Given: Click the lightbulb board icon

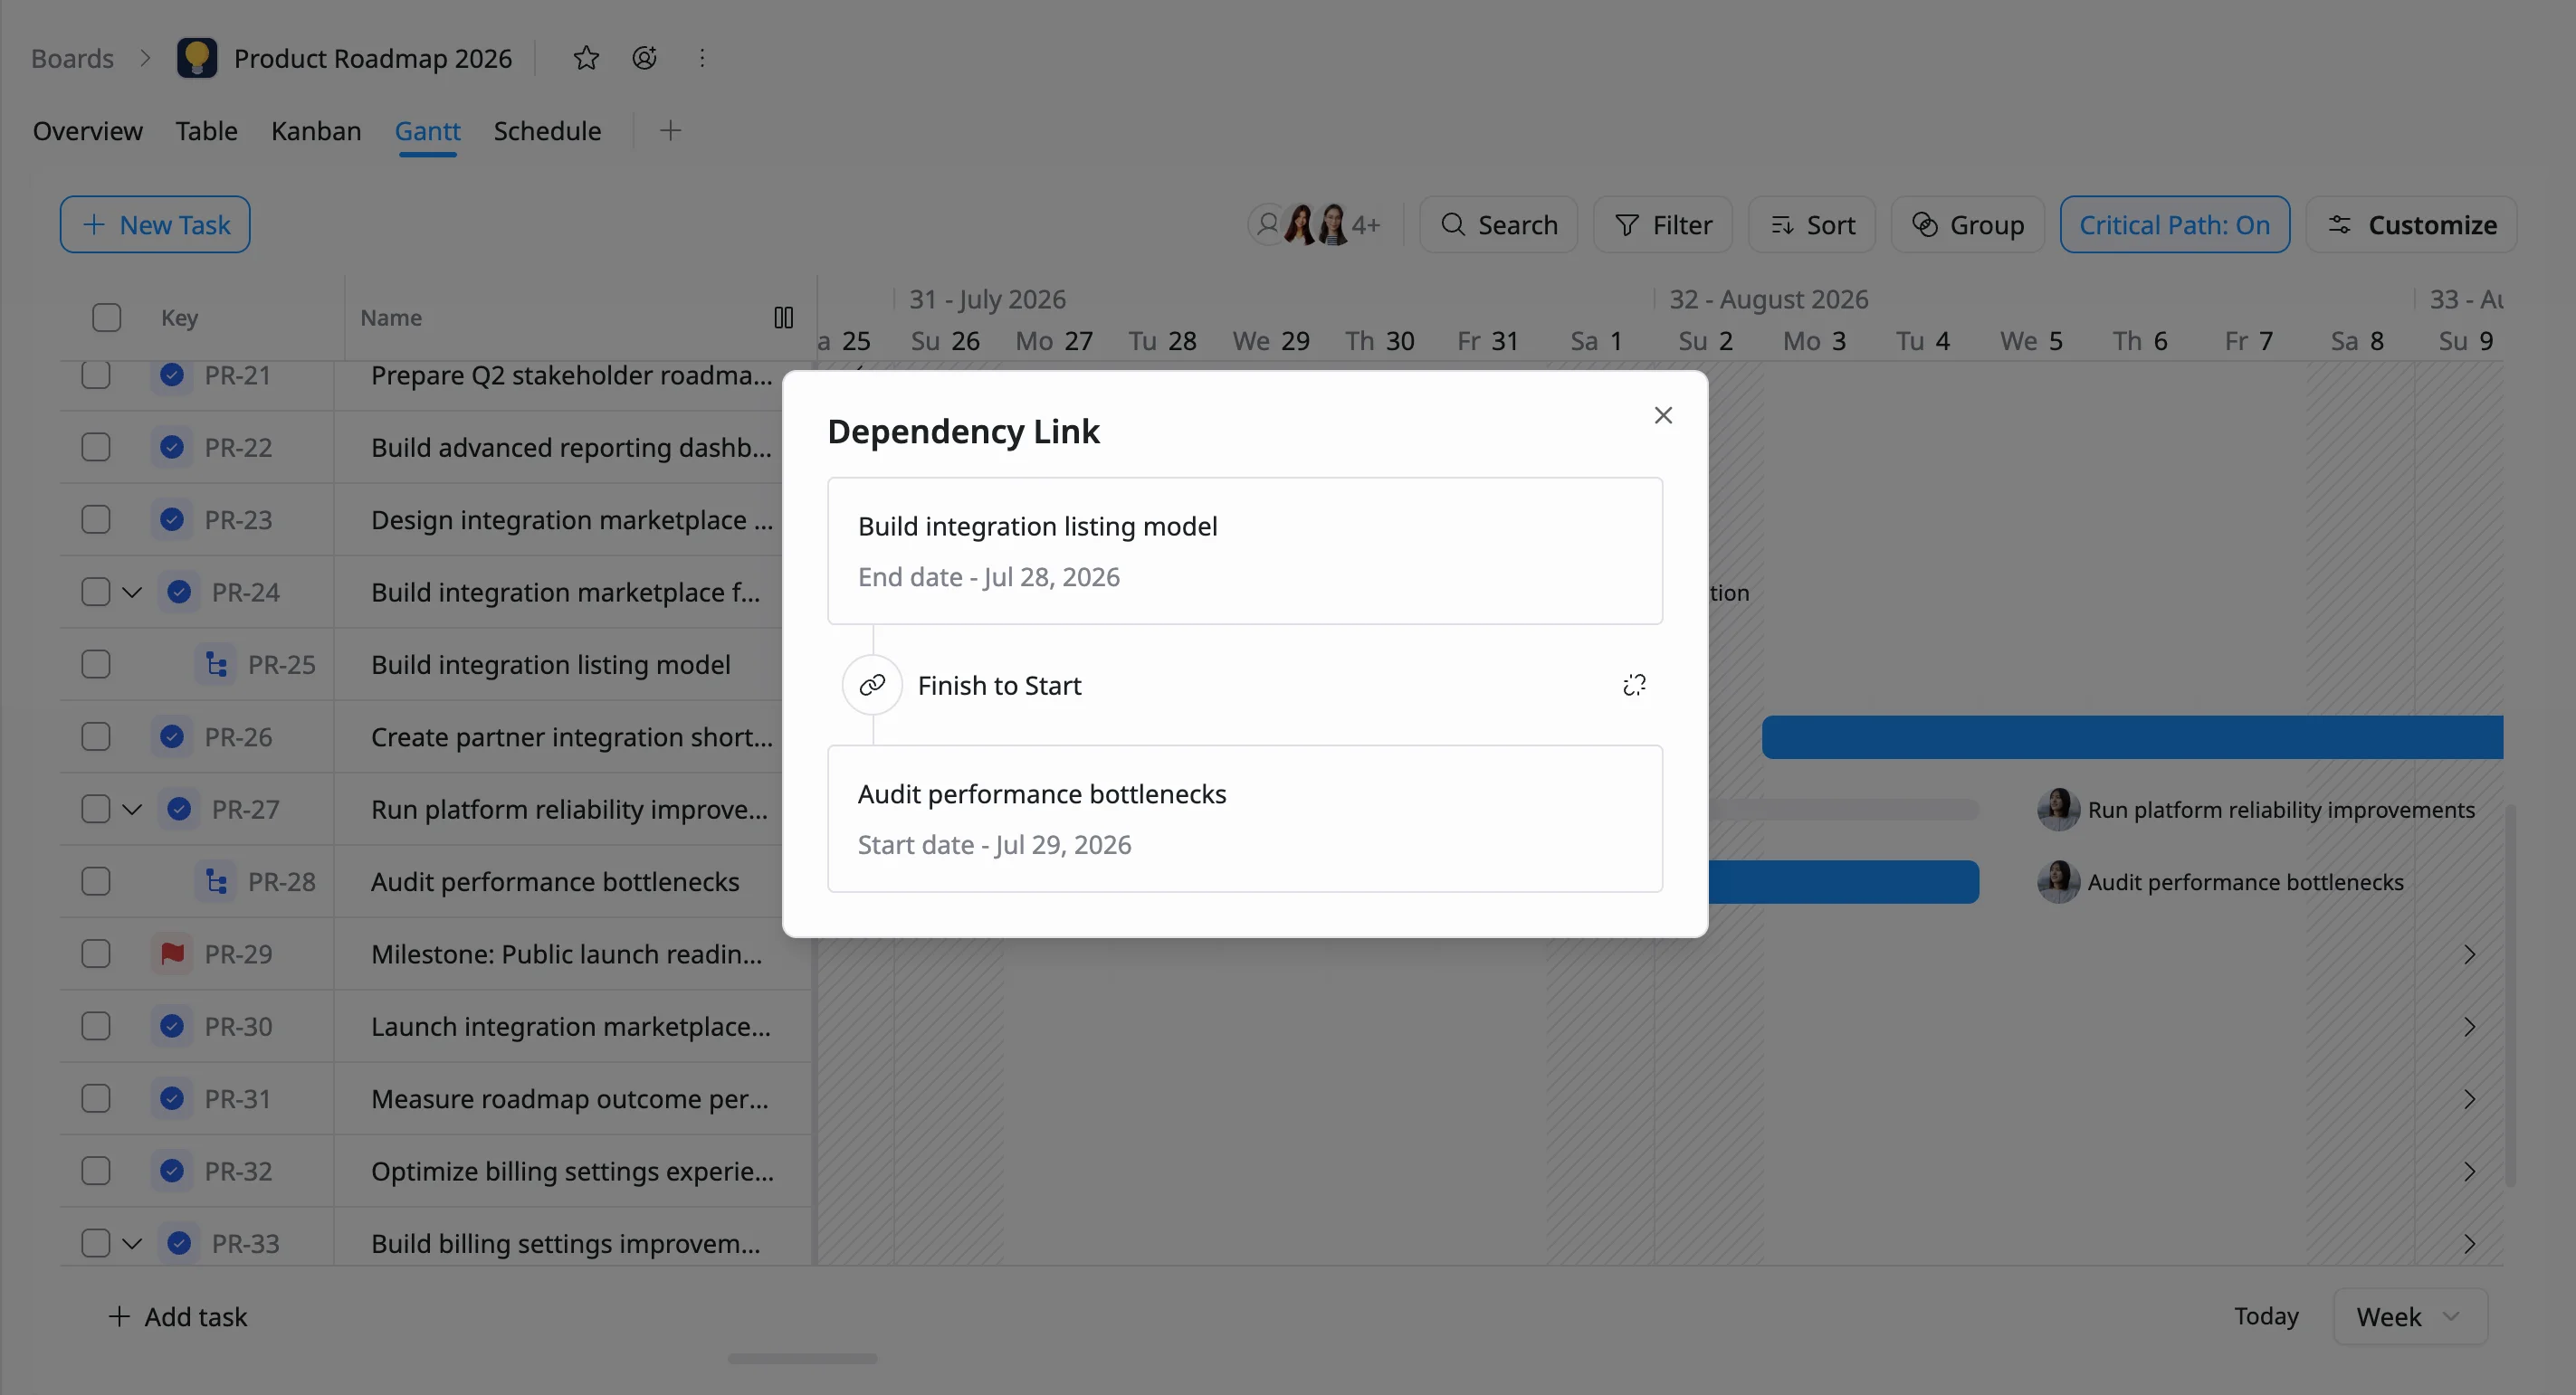Looking at the screenshot, I should (197, 58).
